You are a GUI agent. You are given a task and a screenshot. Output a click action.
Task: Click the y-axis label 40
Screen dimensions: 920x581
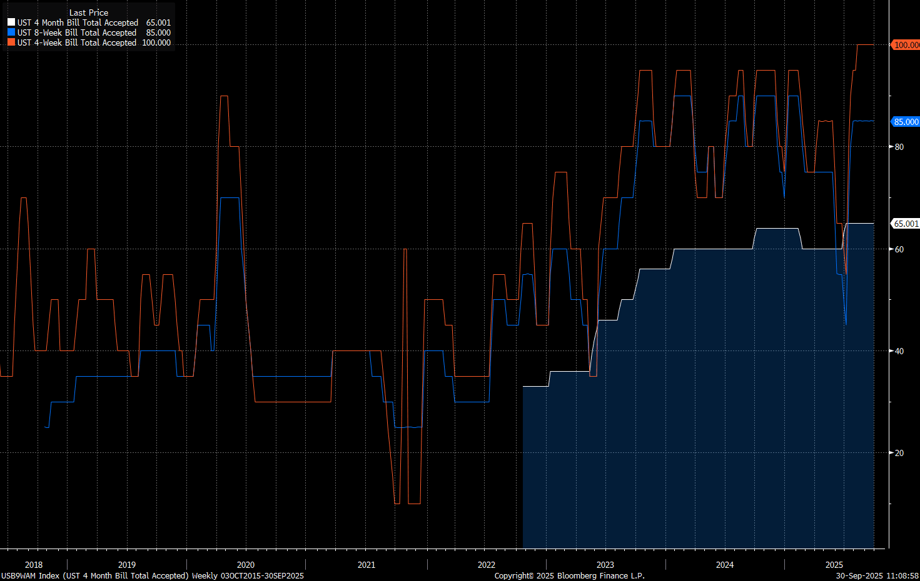coord(899,351)
